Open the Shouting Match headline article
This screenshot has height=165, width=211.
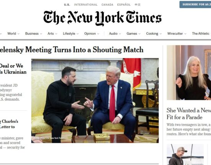(x=72, y=50)
